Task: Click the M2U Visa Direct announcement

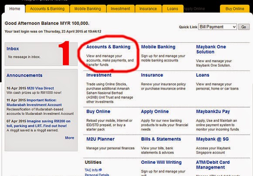Action: (40, 88)
